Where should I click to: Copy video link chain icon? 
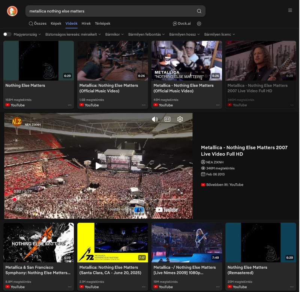click(19, 210)
